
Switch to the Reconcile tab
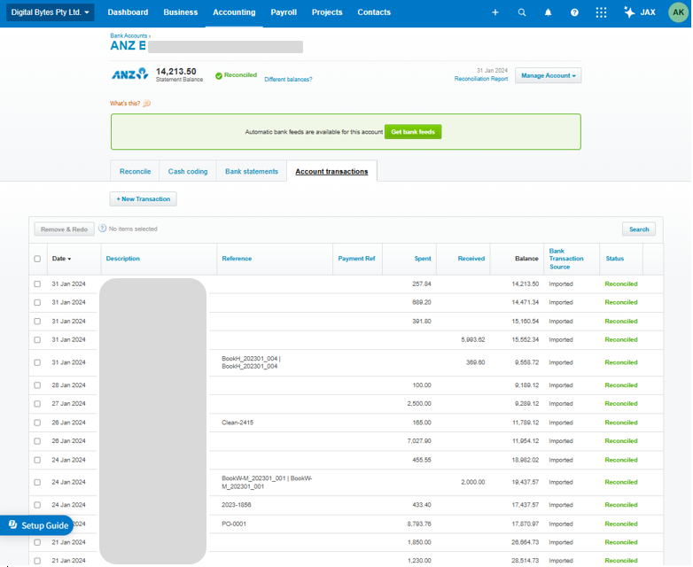coord(135,172)
